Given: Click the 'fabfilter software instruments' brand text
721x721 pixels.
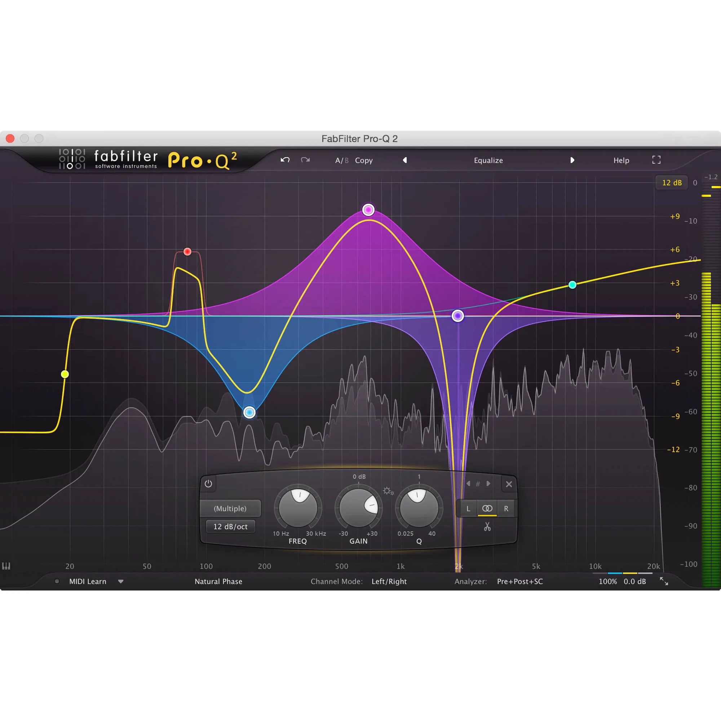Looking at the screenshot, I should click(126, 159).
